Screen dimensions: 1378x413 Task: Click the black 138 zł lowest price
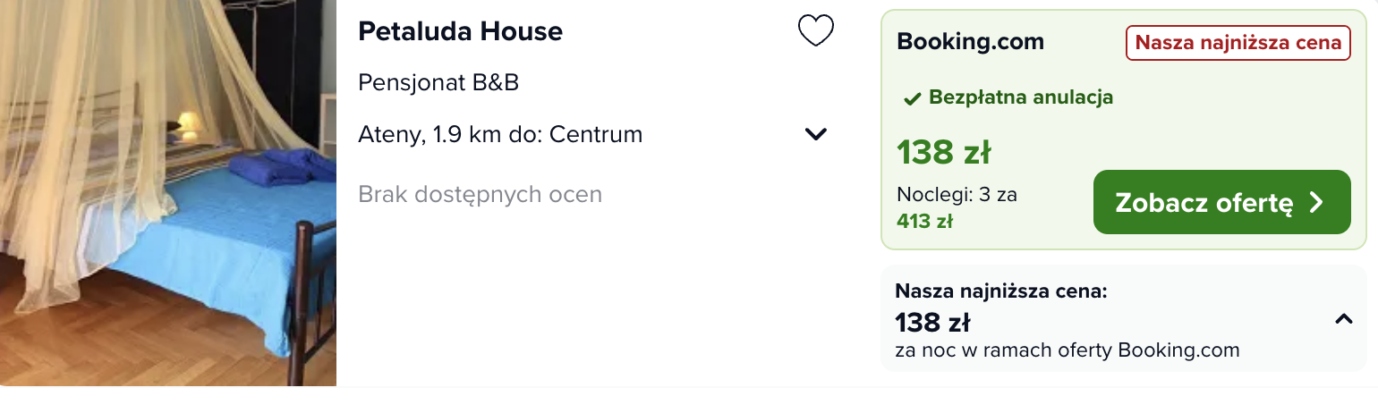[933, 322]
